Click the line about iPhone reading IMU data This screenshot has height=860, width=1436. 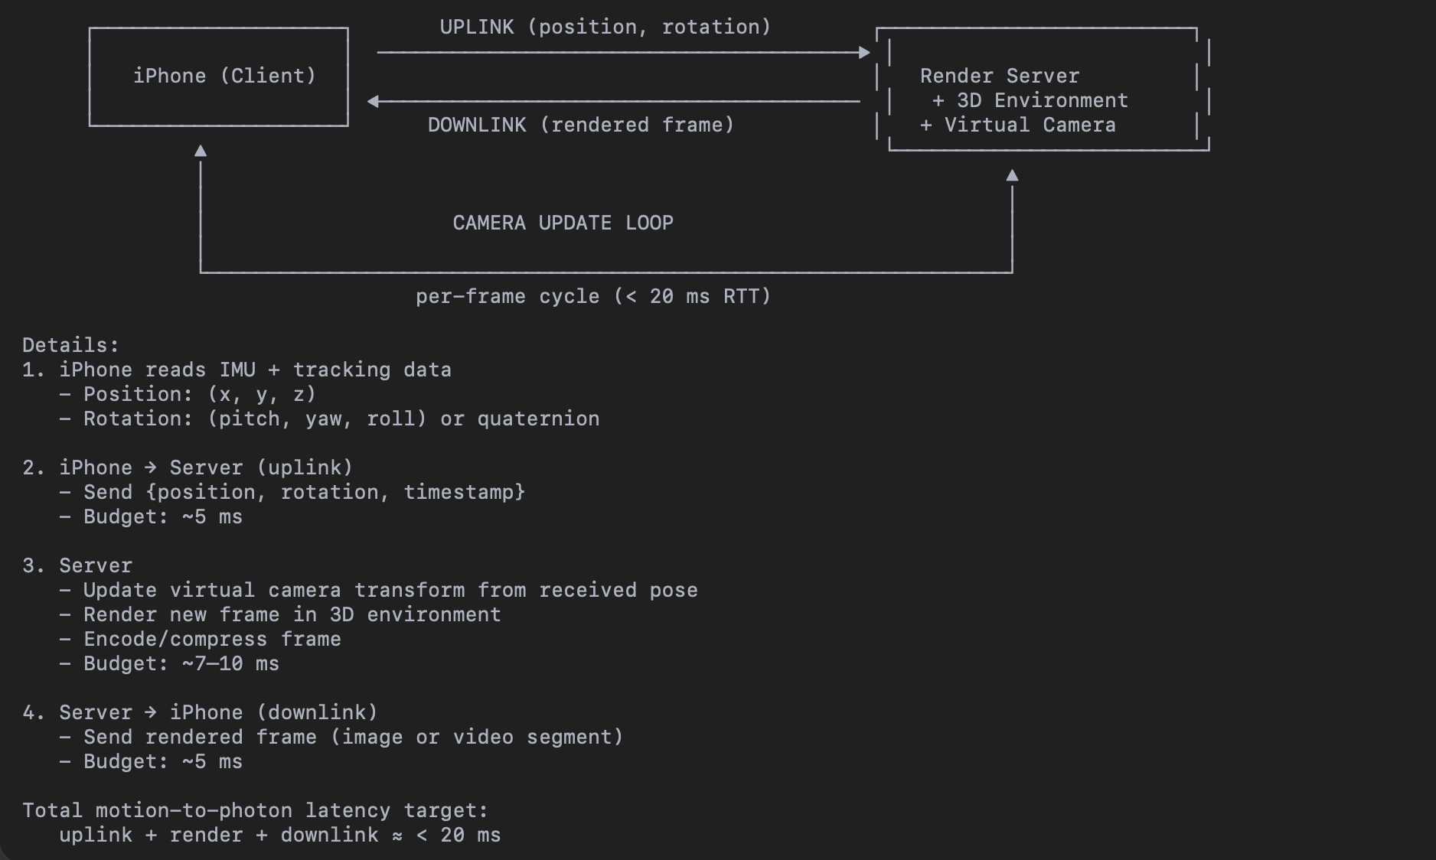pyautogui.click(x=237, y=370)
